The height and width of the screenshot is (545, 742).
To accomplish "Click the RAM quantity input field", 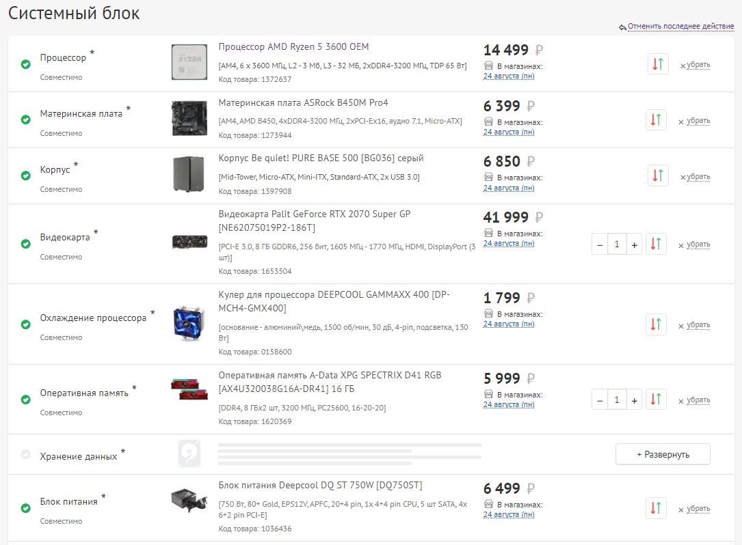I will coord(617,400).
